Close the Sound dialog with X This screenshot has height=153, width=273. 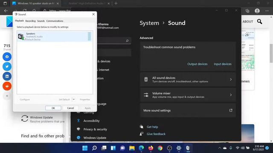93,14
